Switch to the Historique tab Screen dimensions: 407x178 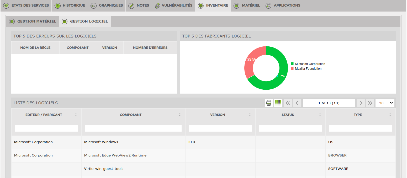[70, 6]
